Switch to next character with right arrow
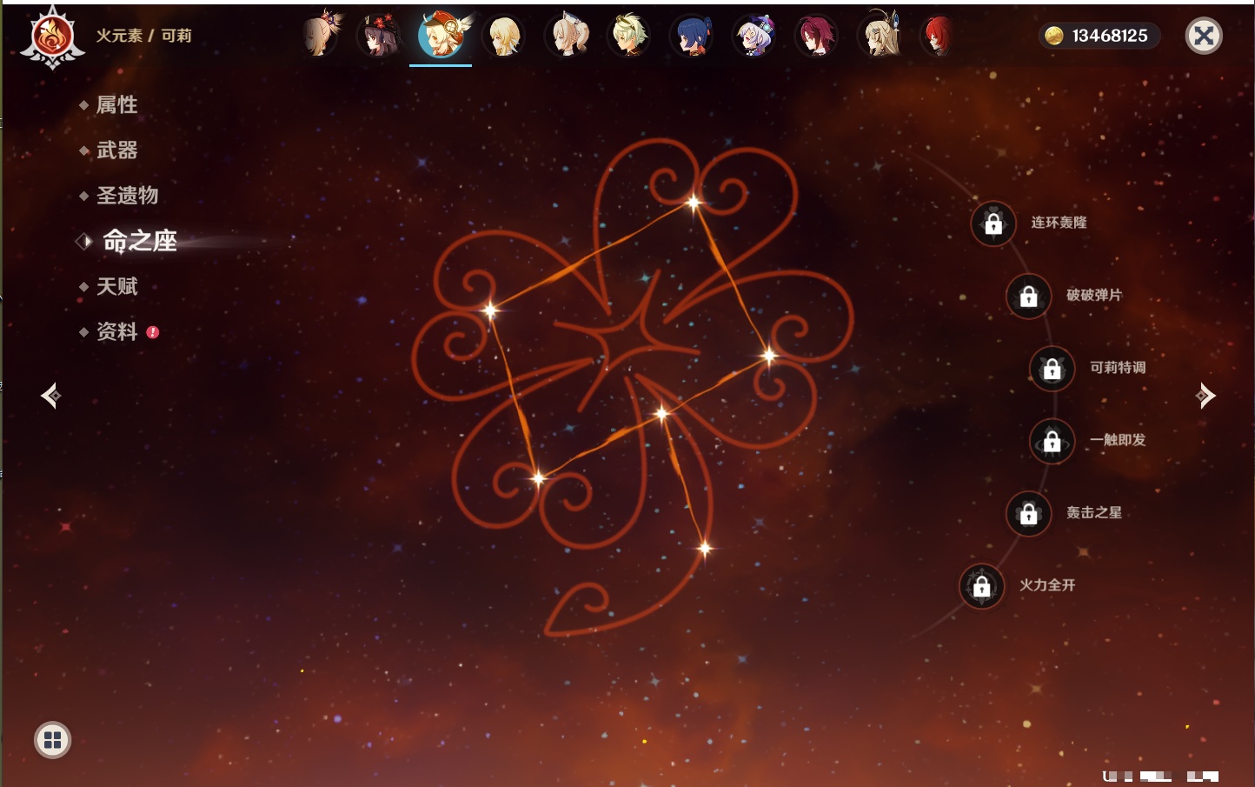Screen dimensions: 1255x787 pos(1205,396)
